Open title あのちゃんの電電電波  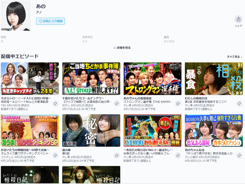click(137, 98)
